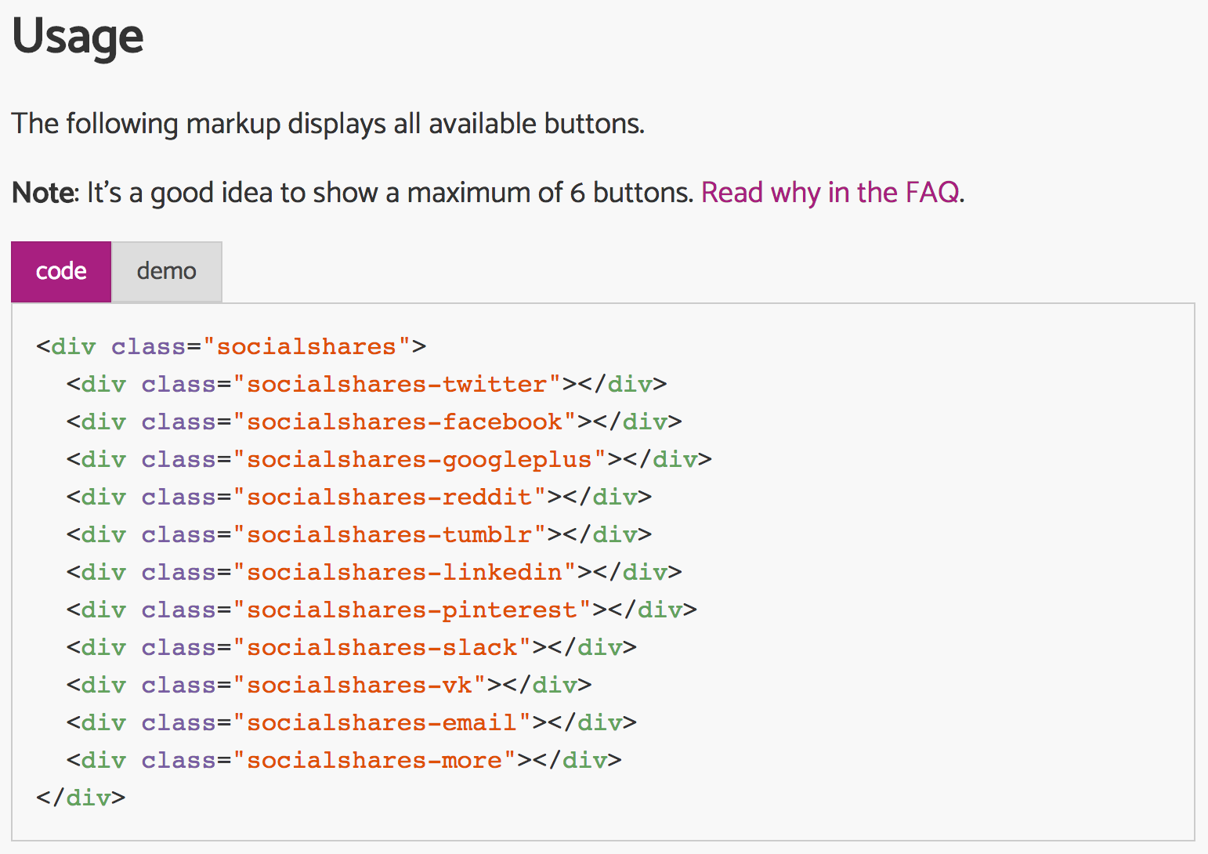Select the socialshares-tumblr div line

pyautogui.click(x=358, y=534)
